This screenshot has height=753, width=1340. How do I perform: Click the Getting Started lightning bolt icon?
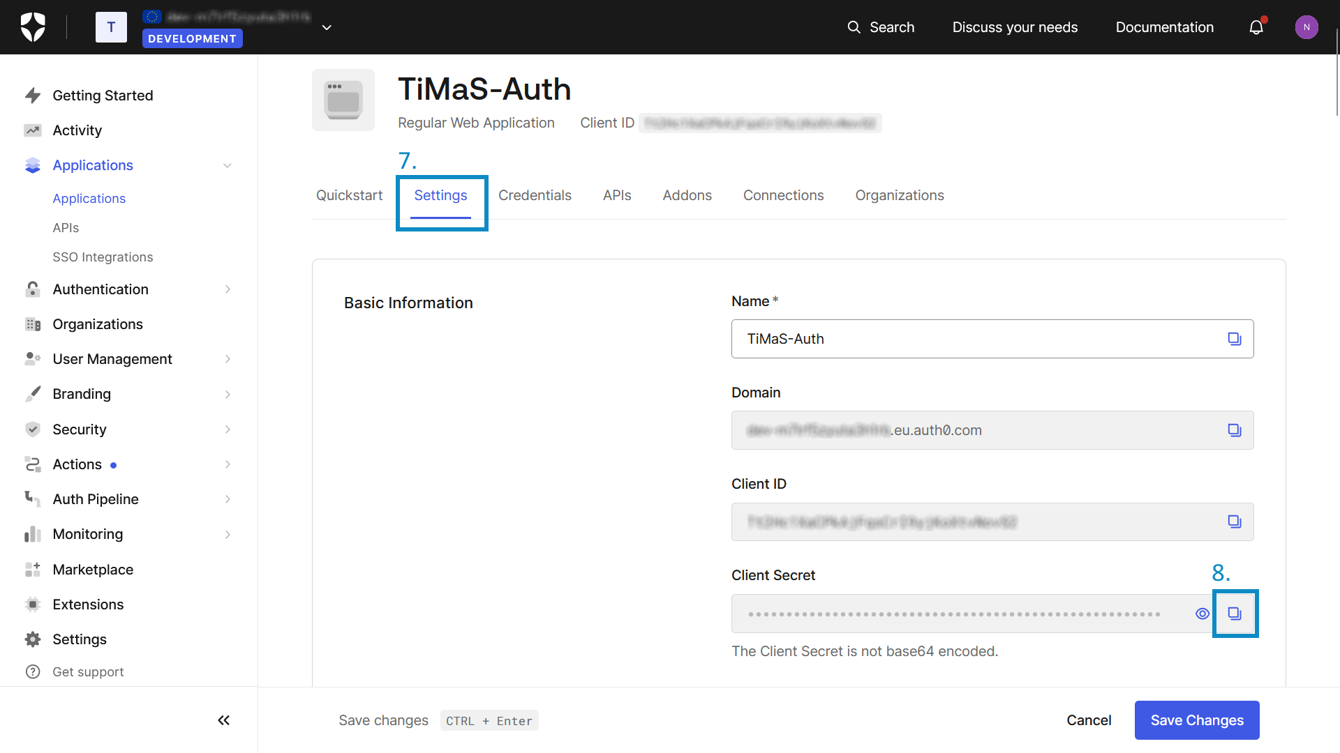[x=33, y=96]
